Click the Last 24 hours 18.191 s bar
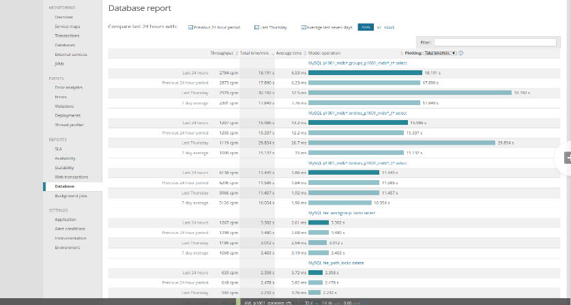Screen dimensions: 571x305 coord(365,72)
